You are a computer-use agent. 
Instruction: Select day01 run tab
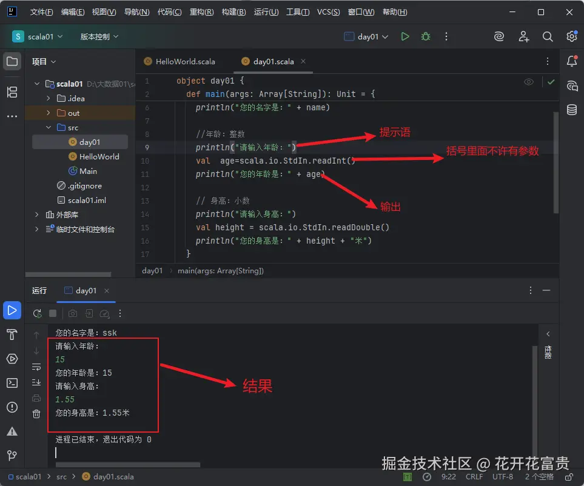[x=81, y=290]
